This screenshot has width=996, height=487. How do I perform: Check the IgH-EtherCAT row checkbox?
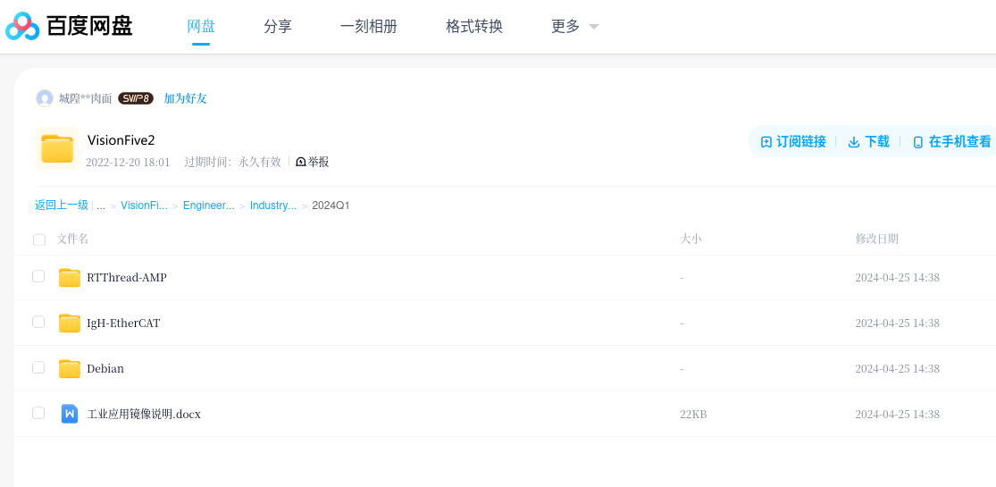(x=38, y=322)
